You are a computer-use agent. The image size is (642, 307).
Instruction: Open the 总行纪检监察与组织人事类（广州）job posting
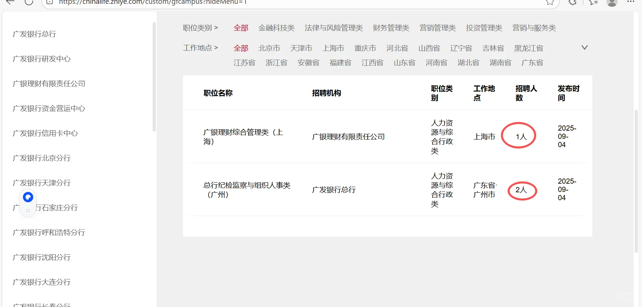[247, 190]
